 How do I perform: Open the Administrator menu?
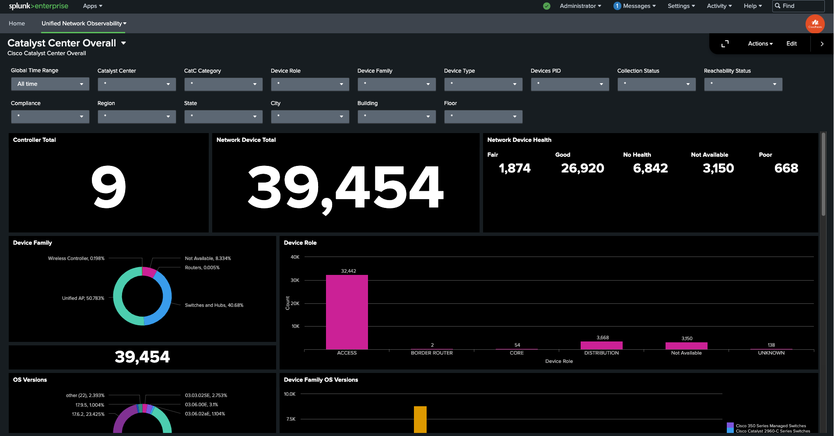[x=581, y=6]
